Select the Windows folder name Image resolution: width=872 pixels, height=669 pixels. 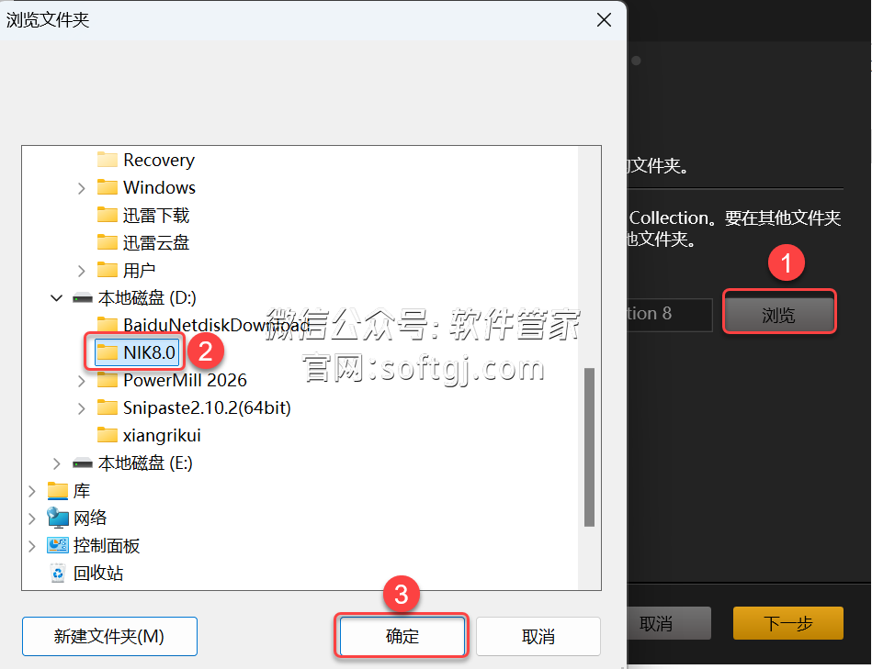pyautogui.click(x=159, y=187)
